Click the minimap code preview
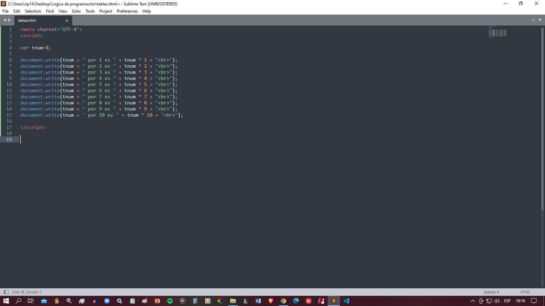545x306 pixels. (x=498, y=32)
